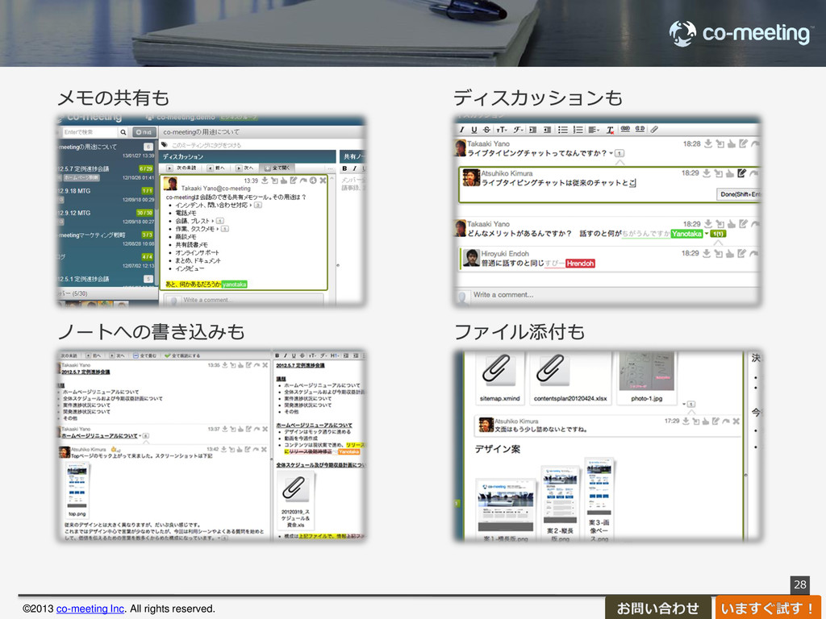The width and height of the screenshot is (826, 619).
Task: Click Underline icon in discussion toolbar
Action: 474,130
